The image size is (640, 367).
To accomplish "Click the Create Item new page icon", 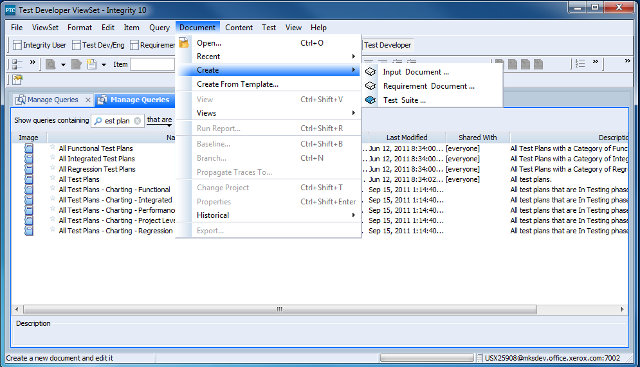I will tap(91, 64).
